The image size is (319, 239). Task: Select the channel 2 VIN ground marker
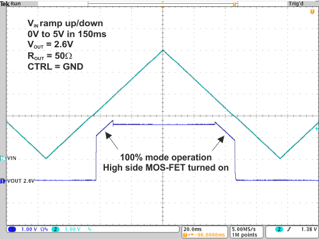point(3,158)
